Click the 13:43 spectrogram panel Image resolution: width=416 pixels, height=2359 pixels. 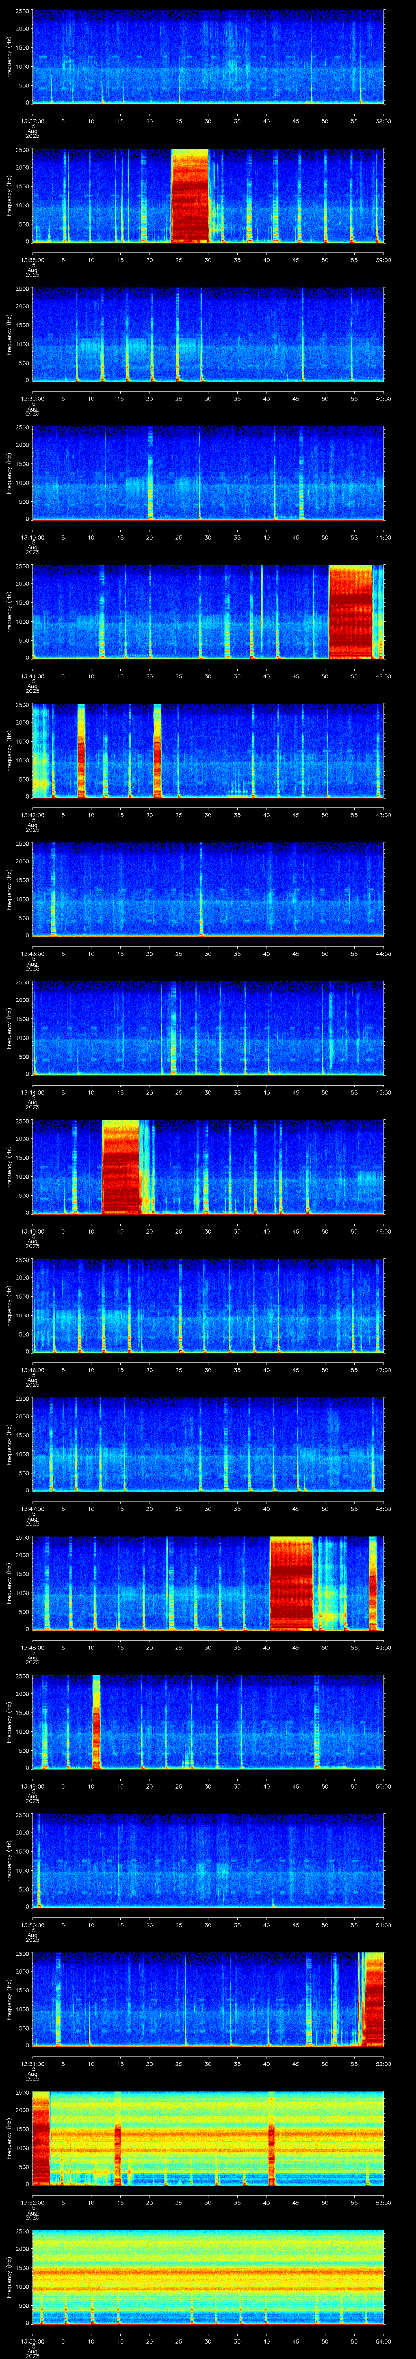coord(208,889)
